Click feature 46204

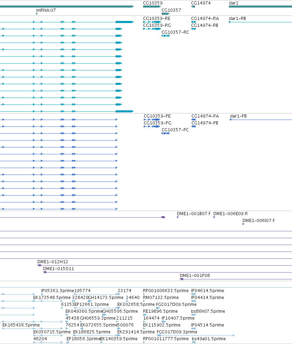40,339
